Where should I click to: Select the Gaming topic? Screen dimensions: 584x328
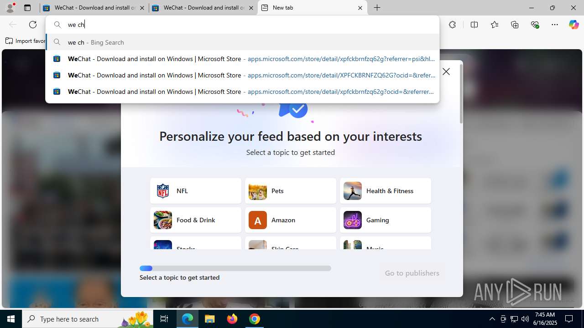(x=386, y=220)
